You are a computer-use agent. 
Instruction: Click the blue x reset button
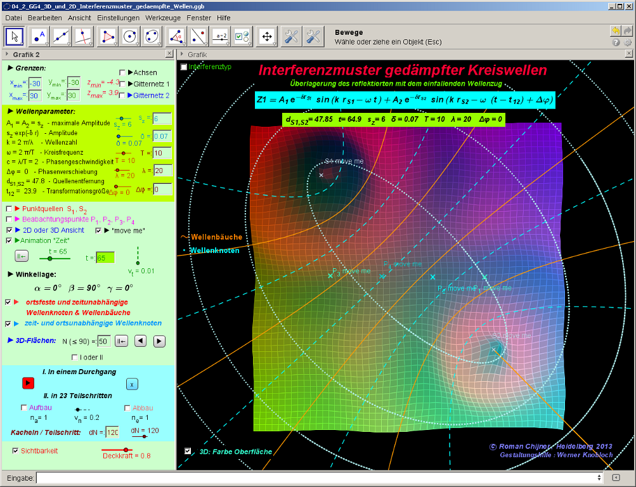coord(131,384)
